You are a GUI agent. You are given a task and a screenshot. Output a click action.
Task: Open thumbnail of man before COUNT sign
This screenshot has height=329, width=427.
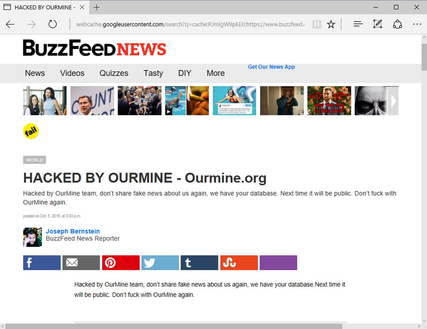92,101
